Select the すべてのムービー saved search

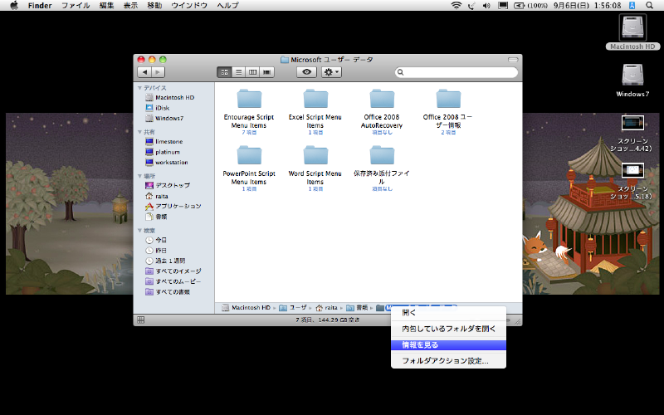[x=174, y=281]
